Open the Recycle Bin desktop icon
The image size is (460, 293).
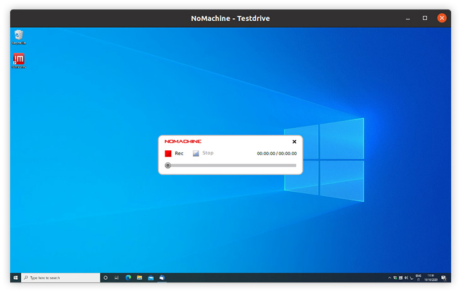point(19,37)
